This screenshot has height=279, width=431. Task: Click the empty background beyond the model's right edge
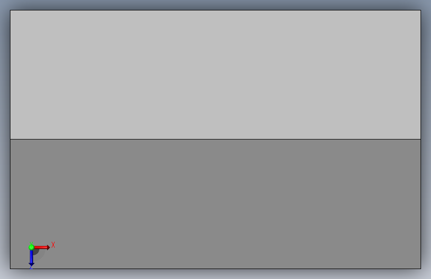point(427,139)
